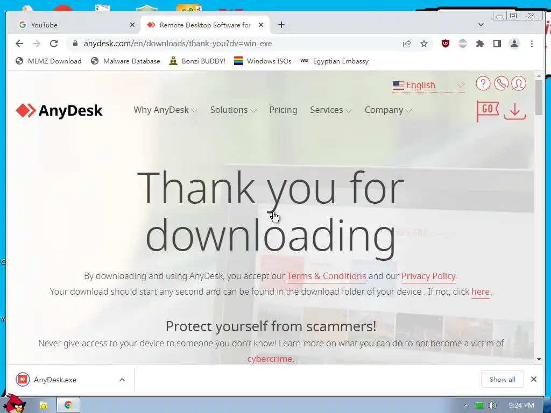Click the address bar URL
The width and height of the screenshot is (551, 413).
pyautogui.click(x=178, y=44)
